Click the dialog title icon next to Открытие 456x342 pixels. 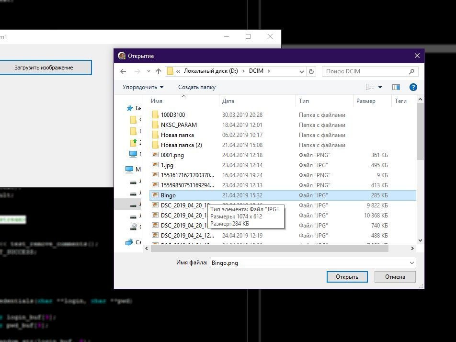click(122, 56)
